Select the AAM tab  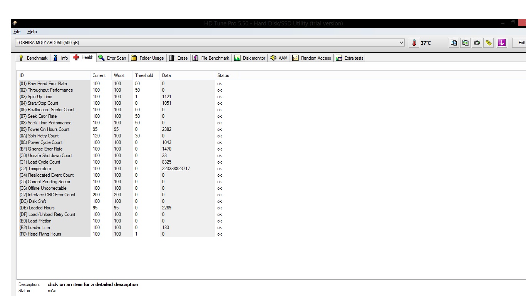coord(279,58)
